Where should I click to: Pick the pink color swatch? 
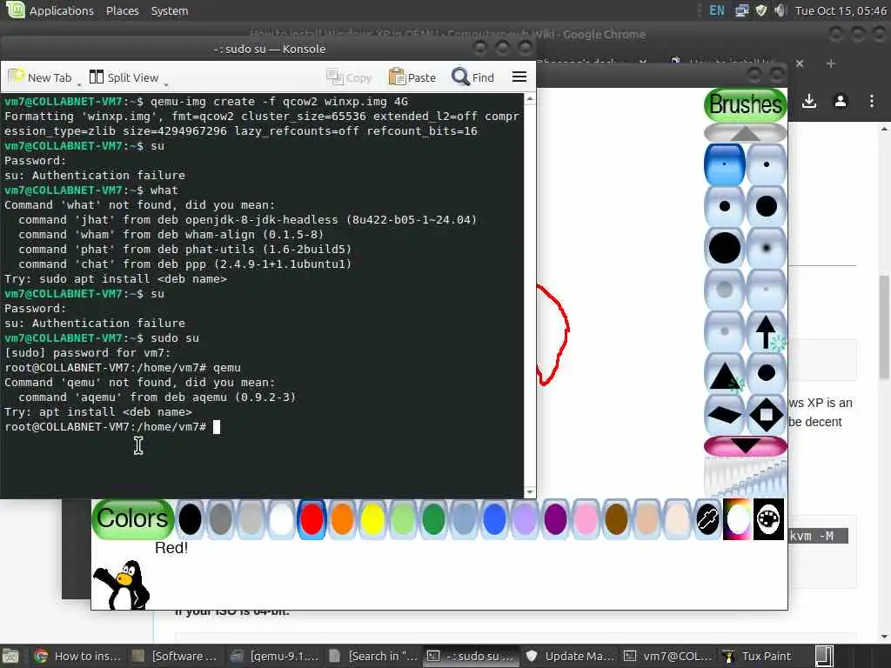[x=586, y=519]
